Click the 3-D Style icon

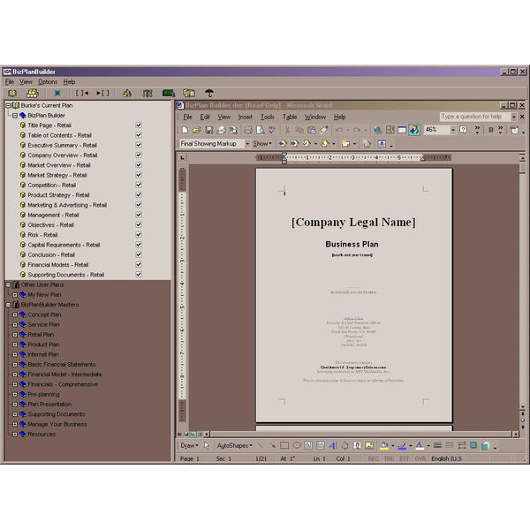point(485,445)
